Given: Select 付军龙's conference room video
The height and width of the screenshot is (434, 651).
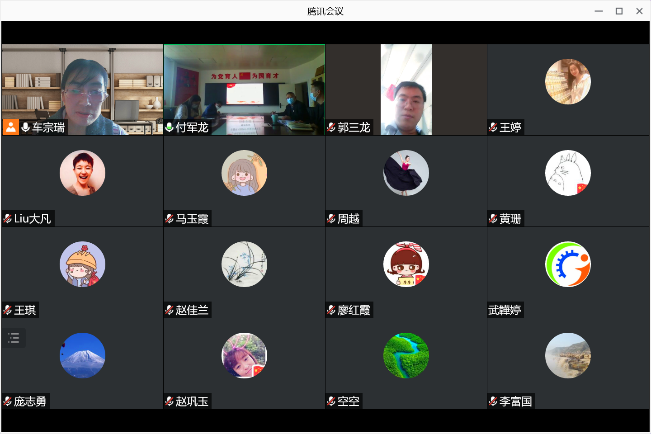Looking at the screenshot, I should [x=244, y=90].
